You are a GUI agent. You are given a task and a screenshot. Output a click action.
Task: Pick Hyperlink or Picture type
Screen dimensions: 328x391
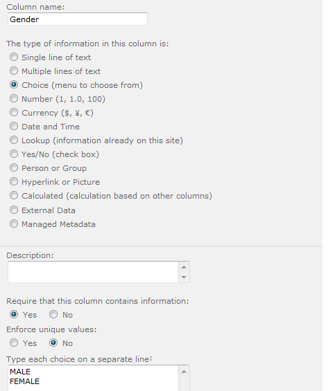[x=14, y=181]
